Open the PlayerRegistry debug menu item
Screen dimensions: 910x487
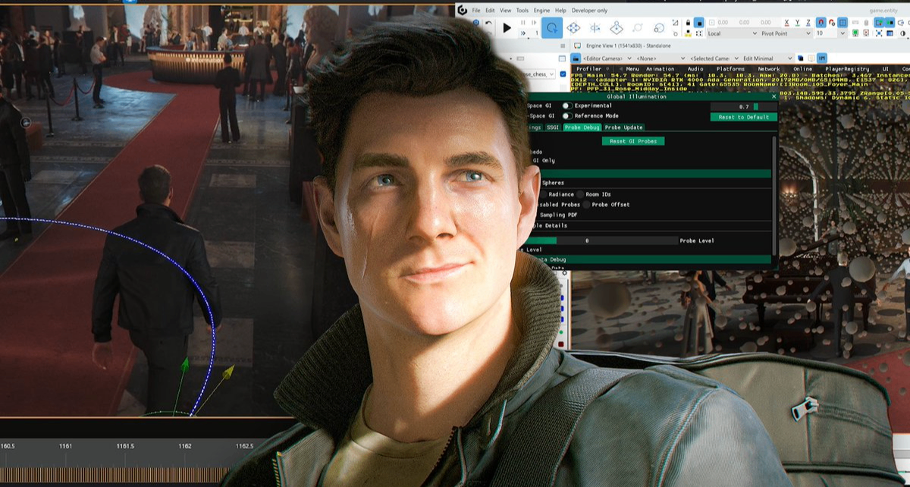[847, 69]
